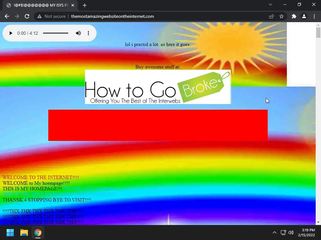This screenshot has width=321, height=240.
Task: Click the red rectangle block
Action: pos(158,125)
